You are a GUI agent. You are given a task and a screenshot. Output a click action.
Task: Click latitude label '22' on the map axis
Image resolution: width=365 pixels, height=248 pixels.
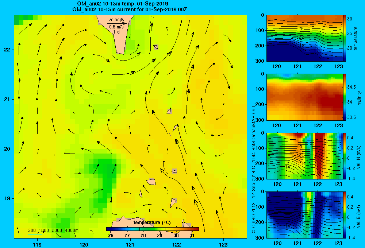tap(7, 50)
